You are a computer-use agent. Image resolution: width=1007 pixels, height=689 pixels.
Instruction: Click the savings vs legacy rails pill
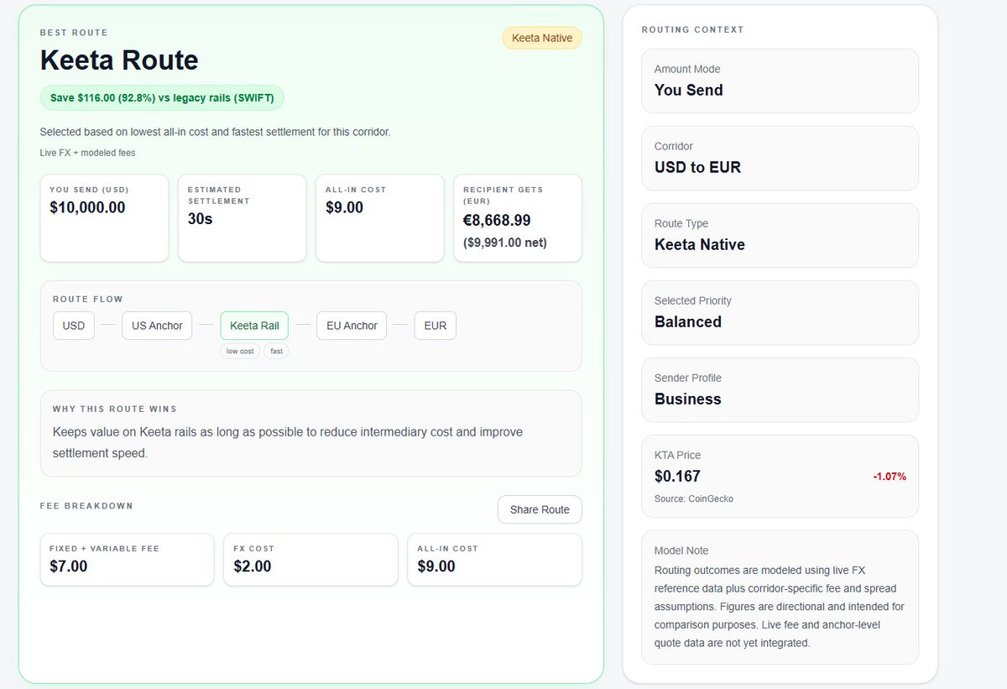click(x=162, y=97)
